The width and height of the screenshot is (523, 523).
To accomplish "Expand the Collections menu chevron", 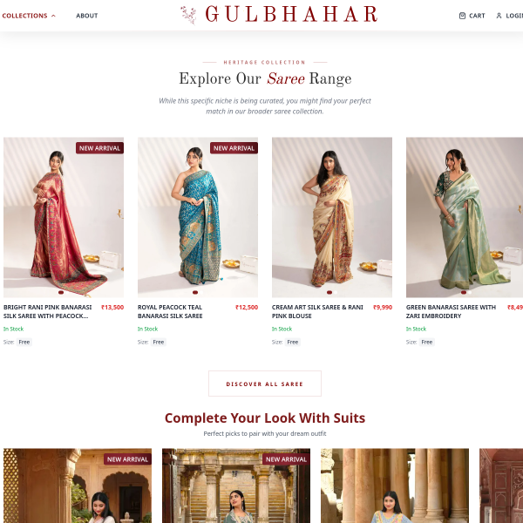I will [x=53, y=16].
